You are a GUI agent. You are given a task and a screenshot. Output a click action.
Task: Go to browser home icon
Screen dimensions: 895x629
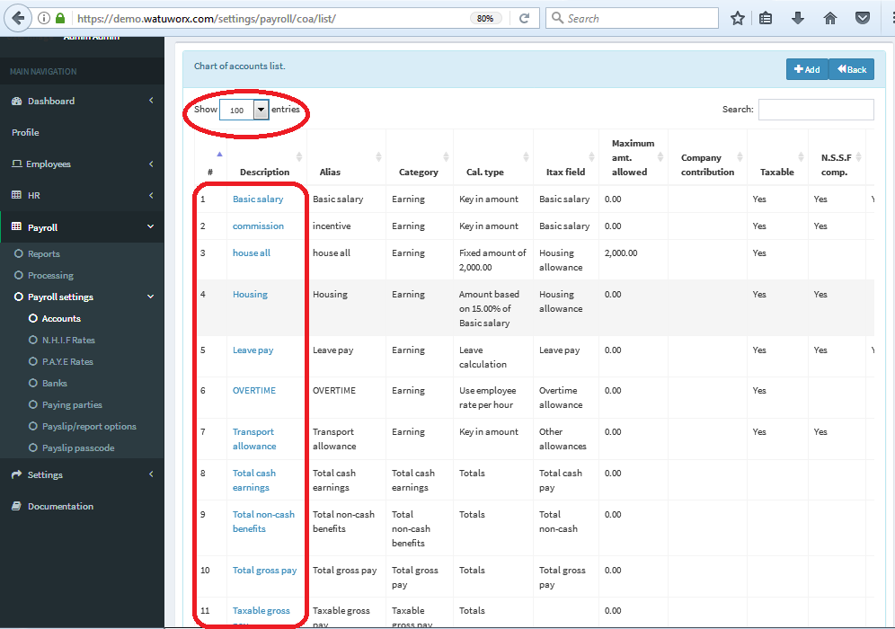point(830,18)
